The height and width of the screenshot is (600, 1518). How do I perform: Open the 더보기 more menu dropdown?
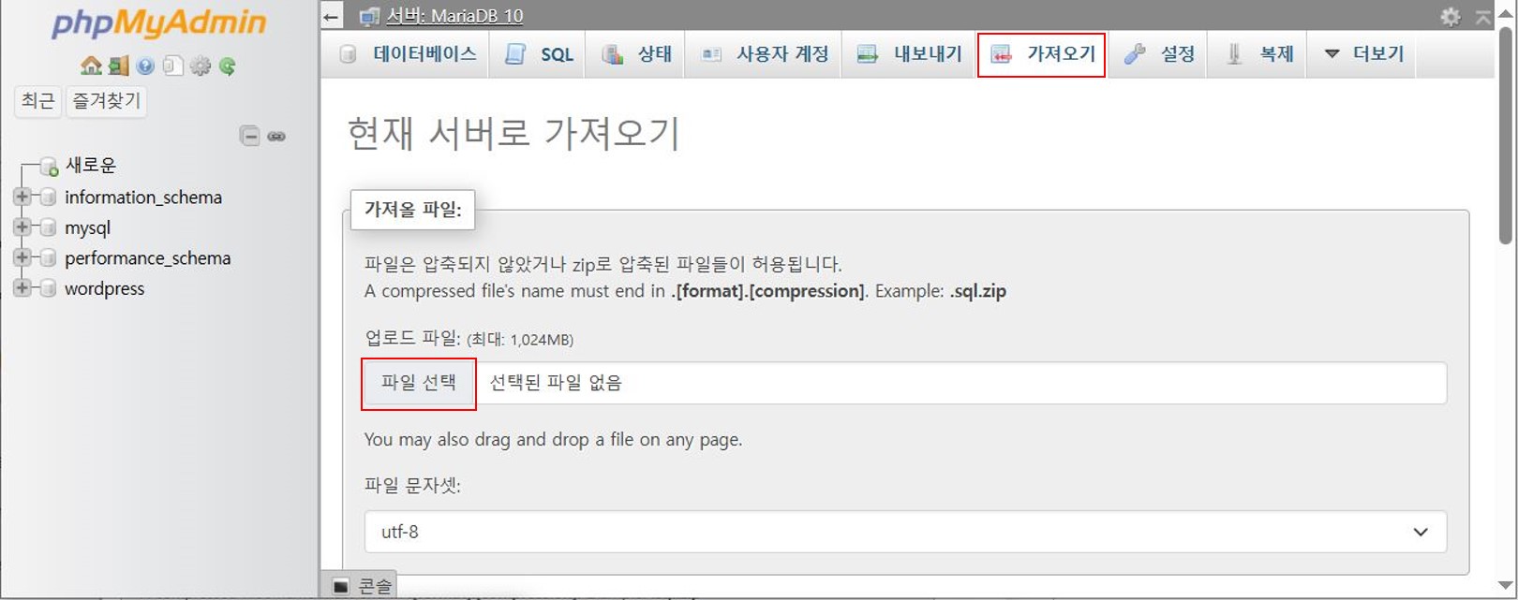click(x=1363, y=54)
